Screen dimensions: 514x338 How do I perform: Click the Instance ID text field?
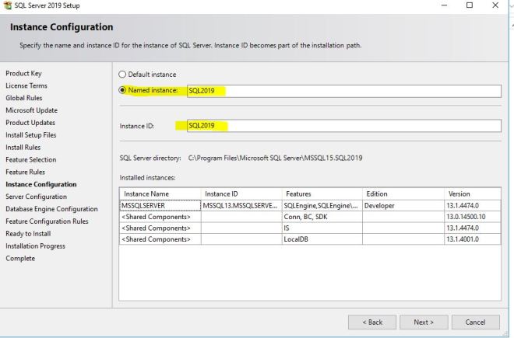pyautogui.click(x=336, y=126)
